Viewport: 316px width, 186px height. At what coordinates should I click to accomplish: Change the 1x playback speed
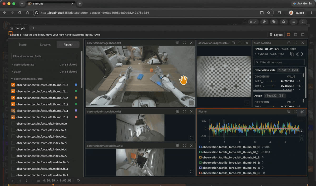38,181
